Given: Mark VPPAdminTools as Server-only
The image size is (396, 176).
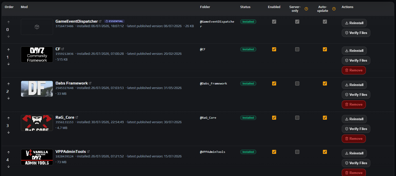Looking at the screenshot, I should tap(297, 152).
